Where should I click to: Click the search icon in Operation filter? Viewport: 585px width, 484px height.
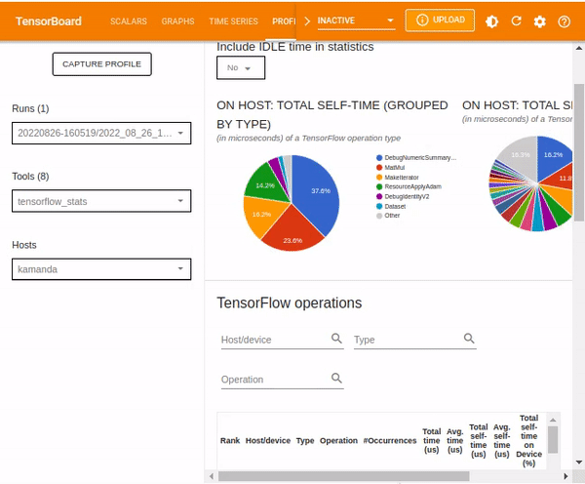[x=336, y=378]
